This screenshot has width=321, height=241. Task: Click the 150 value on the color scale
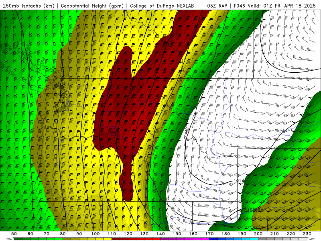coord(177,234)
